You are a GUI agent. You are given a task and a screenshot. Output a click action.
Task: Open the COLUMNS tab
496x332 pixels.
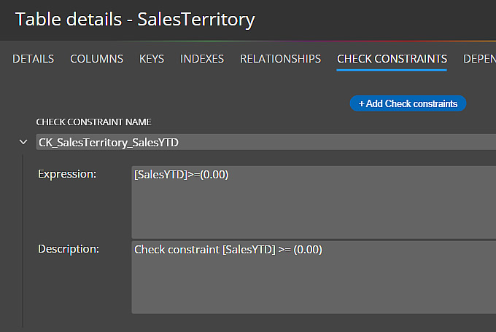point(96,59)
